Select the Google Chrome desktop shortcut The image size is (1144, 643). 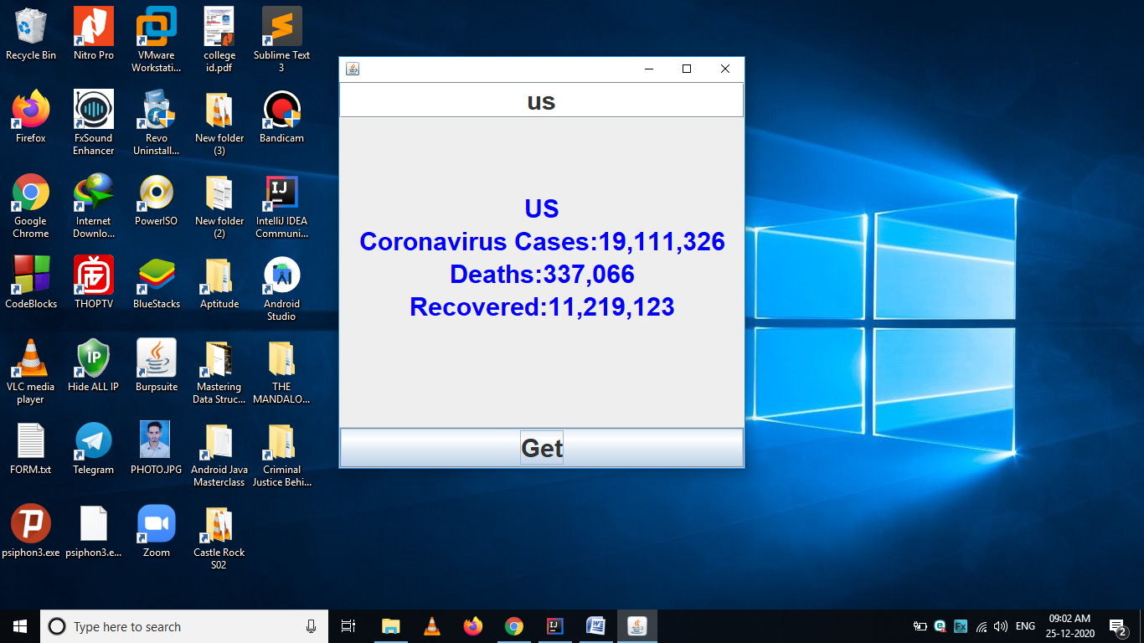click(x=31, y=206)
